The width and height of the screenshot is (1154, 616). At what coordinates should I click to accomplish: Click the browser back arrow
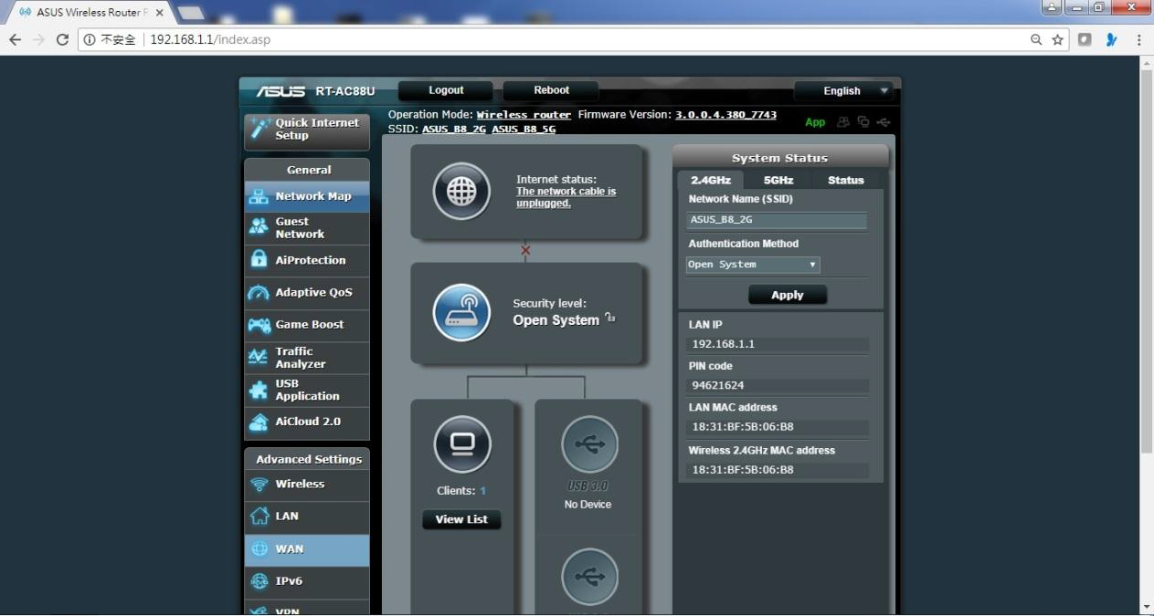click(15, 39)
